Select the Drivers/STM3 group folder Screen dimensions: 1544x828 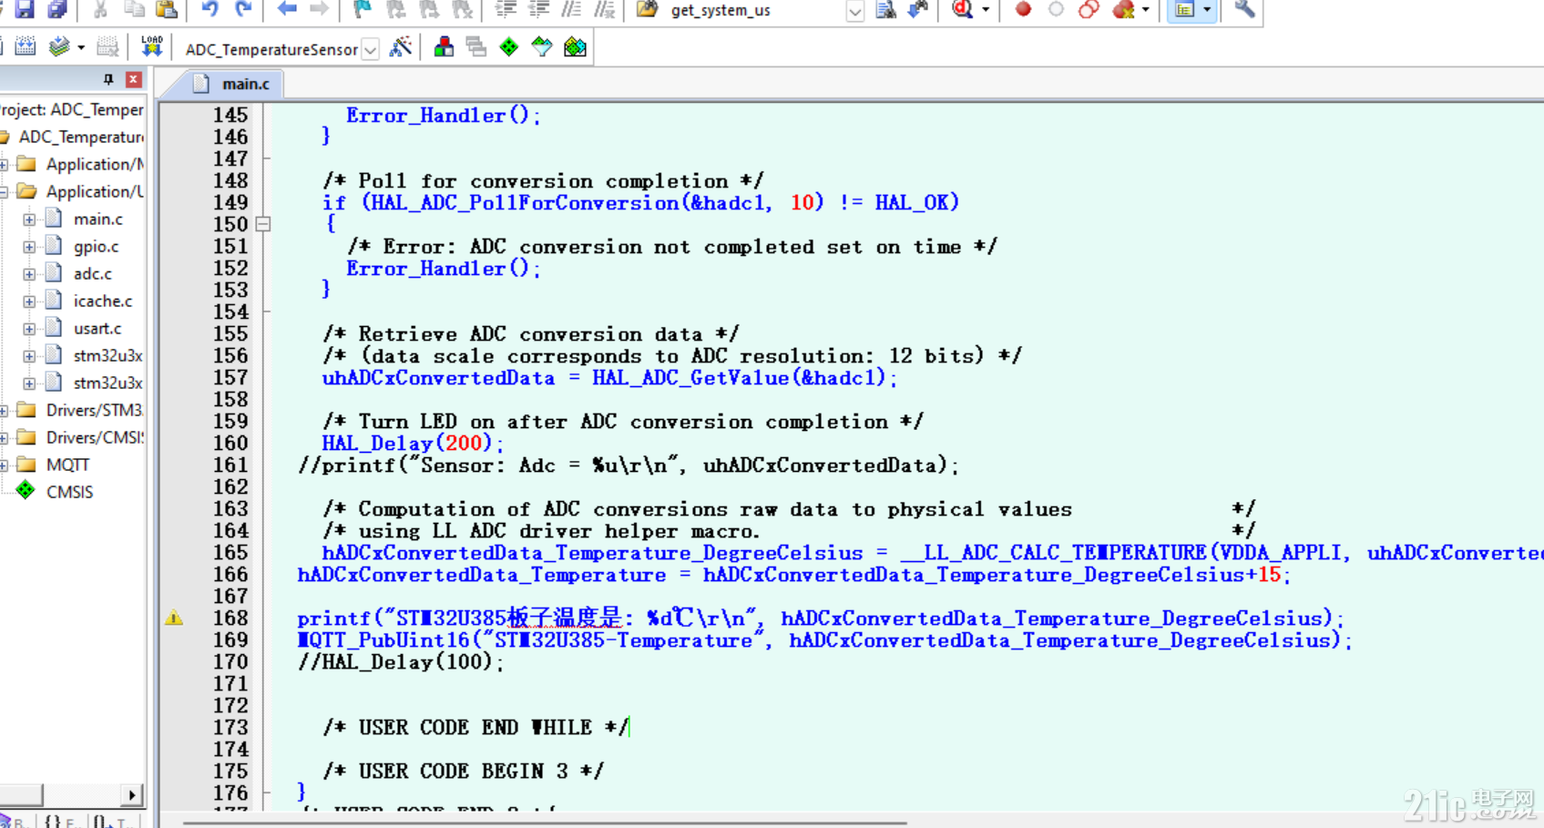click(95, 411)
